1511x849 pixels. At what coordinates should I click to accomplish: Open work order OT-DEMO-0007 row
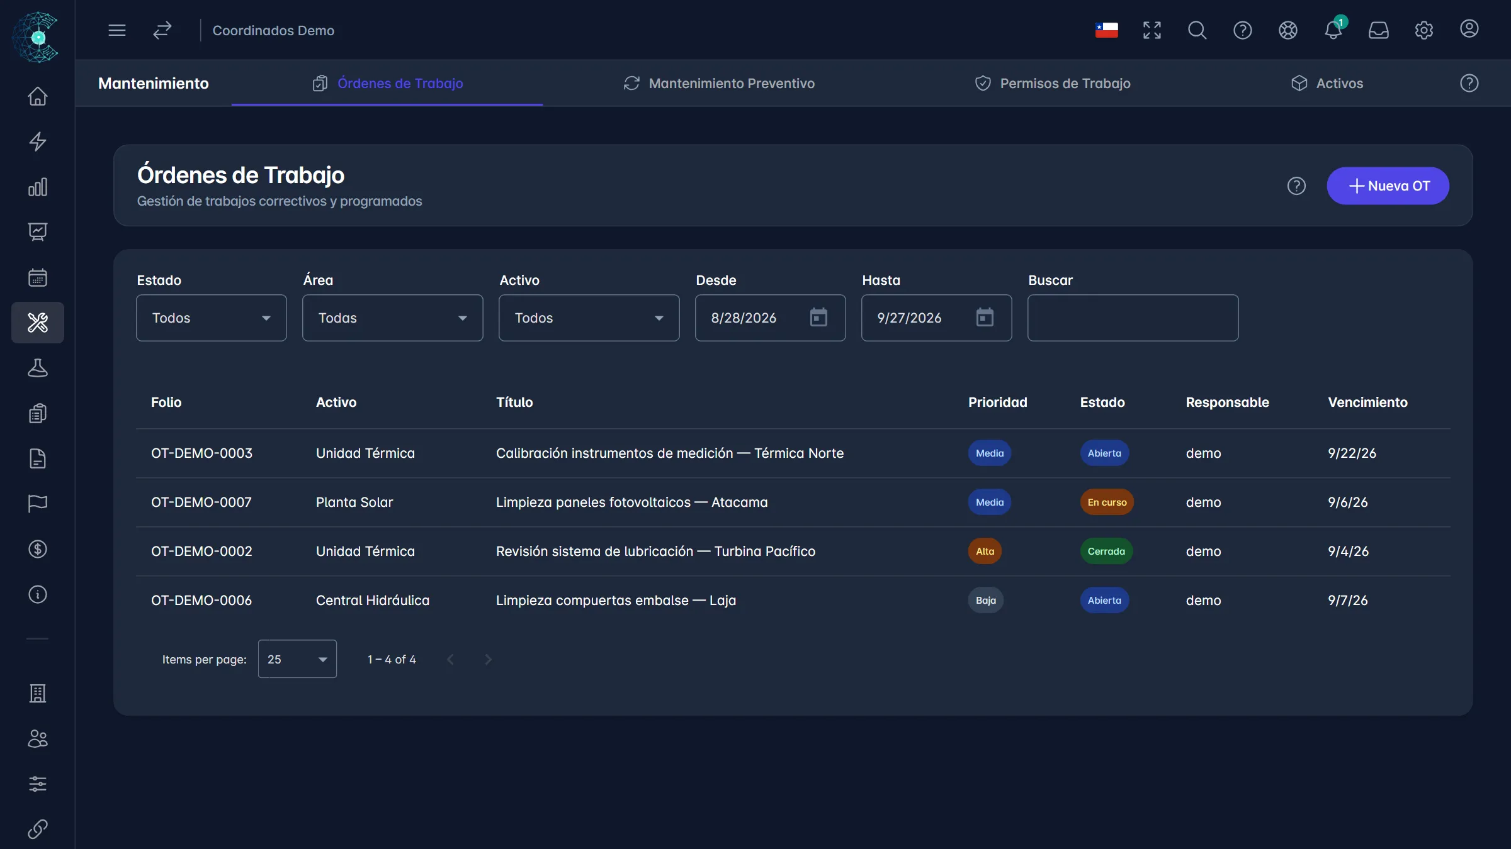pos(793,502)
